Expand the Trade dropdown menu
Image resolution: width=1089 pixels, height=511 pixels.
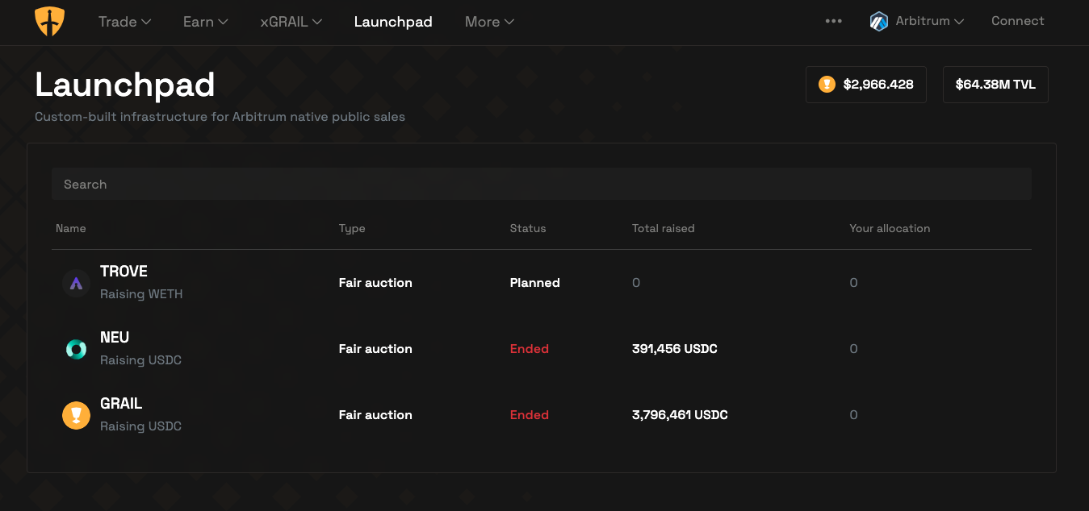[124, 22]
